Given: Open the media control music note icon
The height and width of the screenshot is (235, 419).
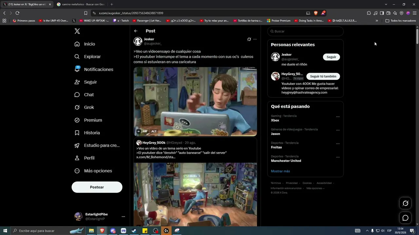Looking at the screenshot, I should [x=375, y=13].
